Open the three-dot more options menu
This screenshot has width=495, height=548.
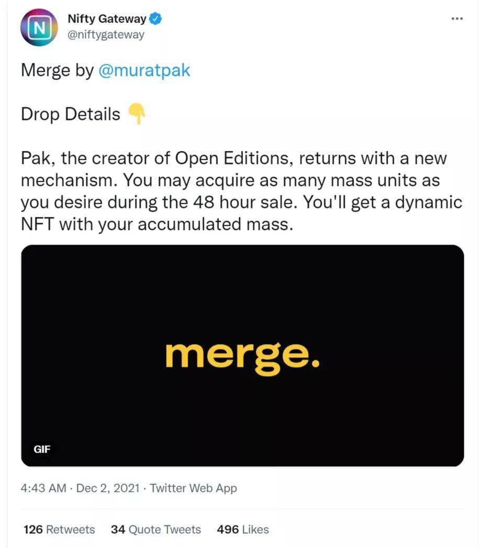coord(457,18)
